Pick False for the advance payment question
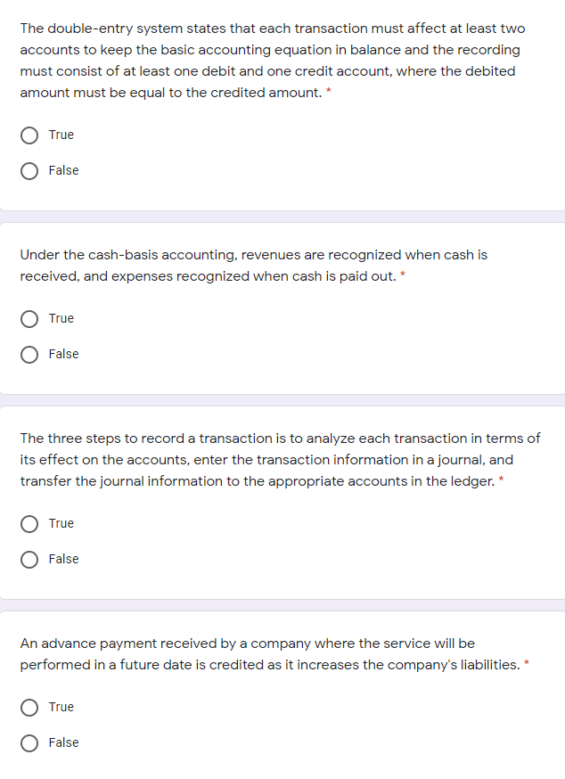The width and height of the screenshot is (565, 779). pos(29,742)
